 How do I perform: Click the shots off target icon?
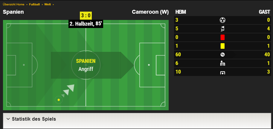click(222, 72)
